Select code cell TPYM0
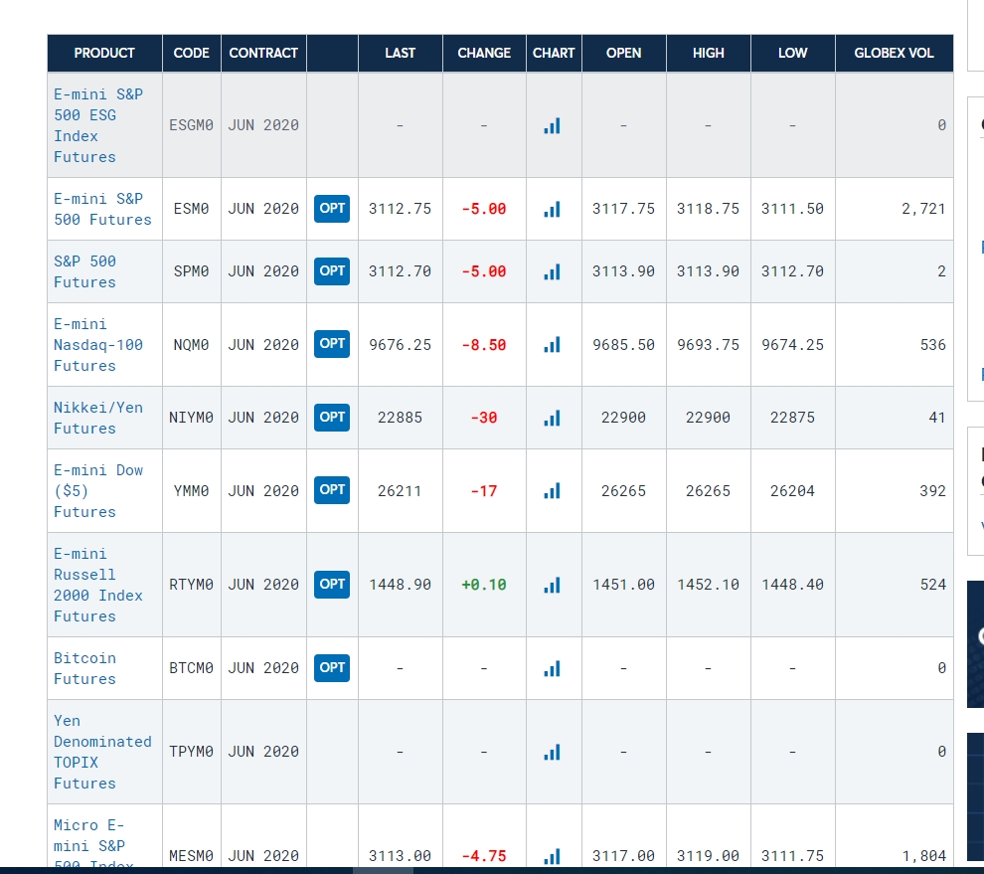The image size is (984, 874). 192,752
